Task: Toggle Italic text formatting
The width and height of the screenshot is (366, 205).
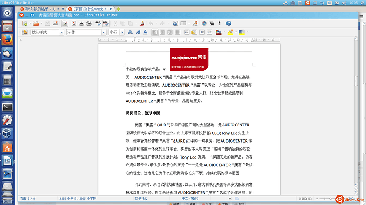Action: 138,32
